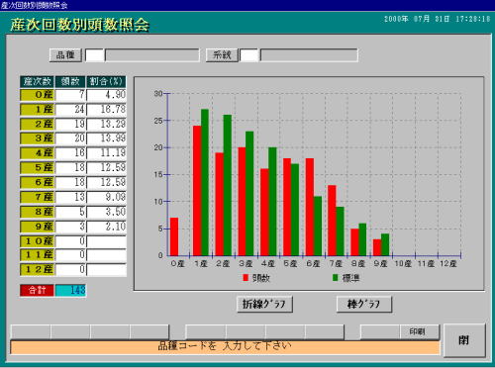Image resolution: width=495 pixels, height=368 pixels.
Task: Click head count 19 in 2産 row
Action: [x=70, y=125]
